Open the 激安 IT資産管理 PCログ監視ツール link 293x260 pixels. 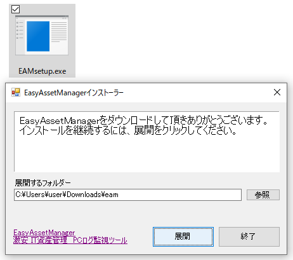coord(70,240)
